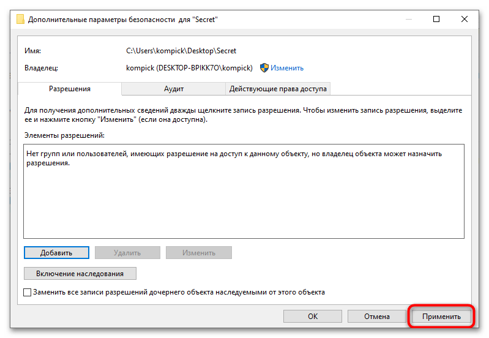The height and width of the screenshot is (338, 489).
Task: Click the UAC shield icon next to Изменить
Action: (x=264, y=68)
